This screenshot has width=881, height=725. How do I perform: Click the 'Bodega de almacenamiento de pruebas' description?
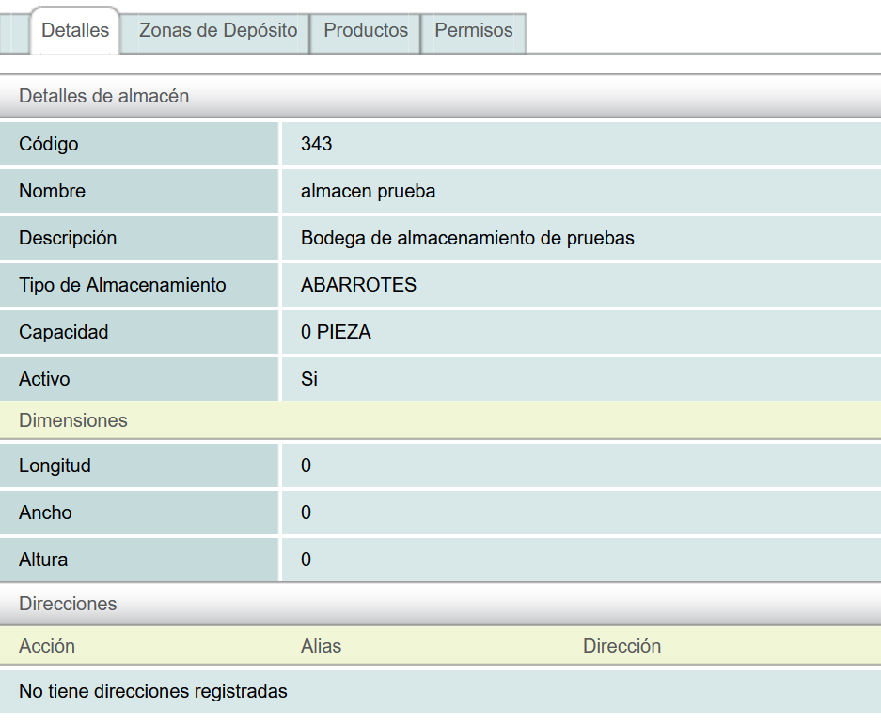[x=467, y=238]
